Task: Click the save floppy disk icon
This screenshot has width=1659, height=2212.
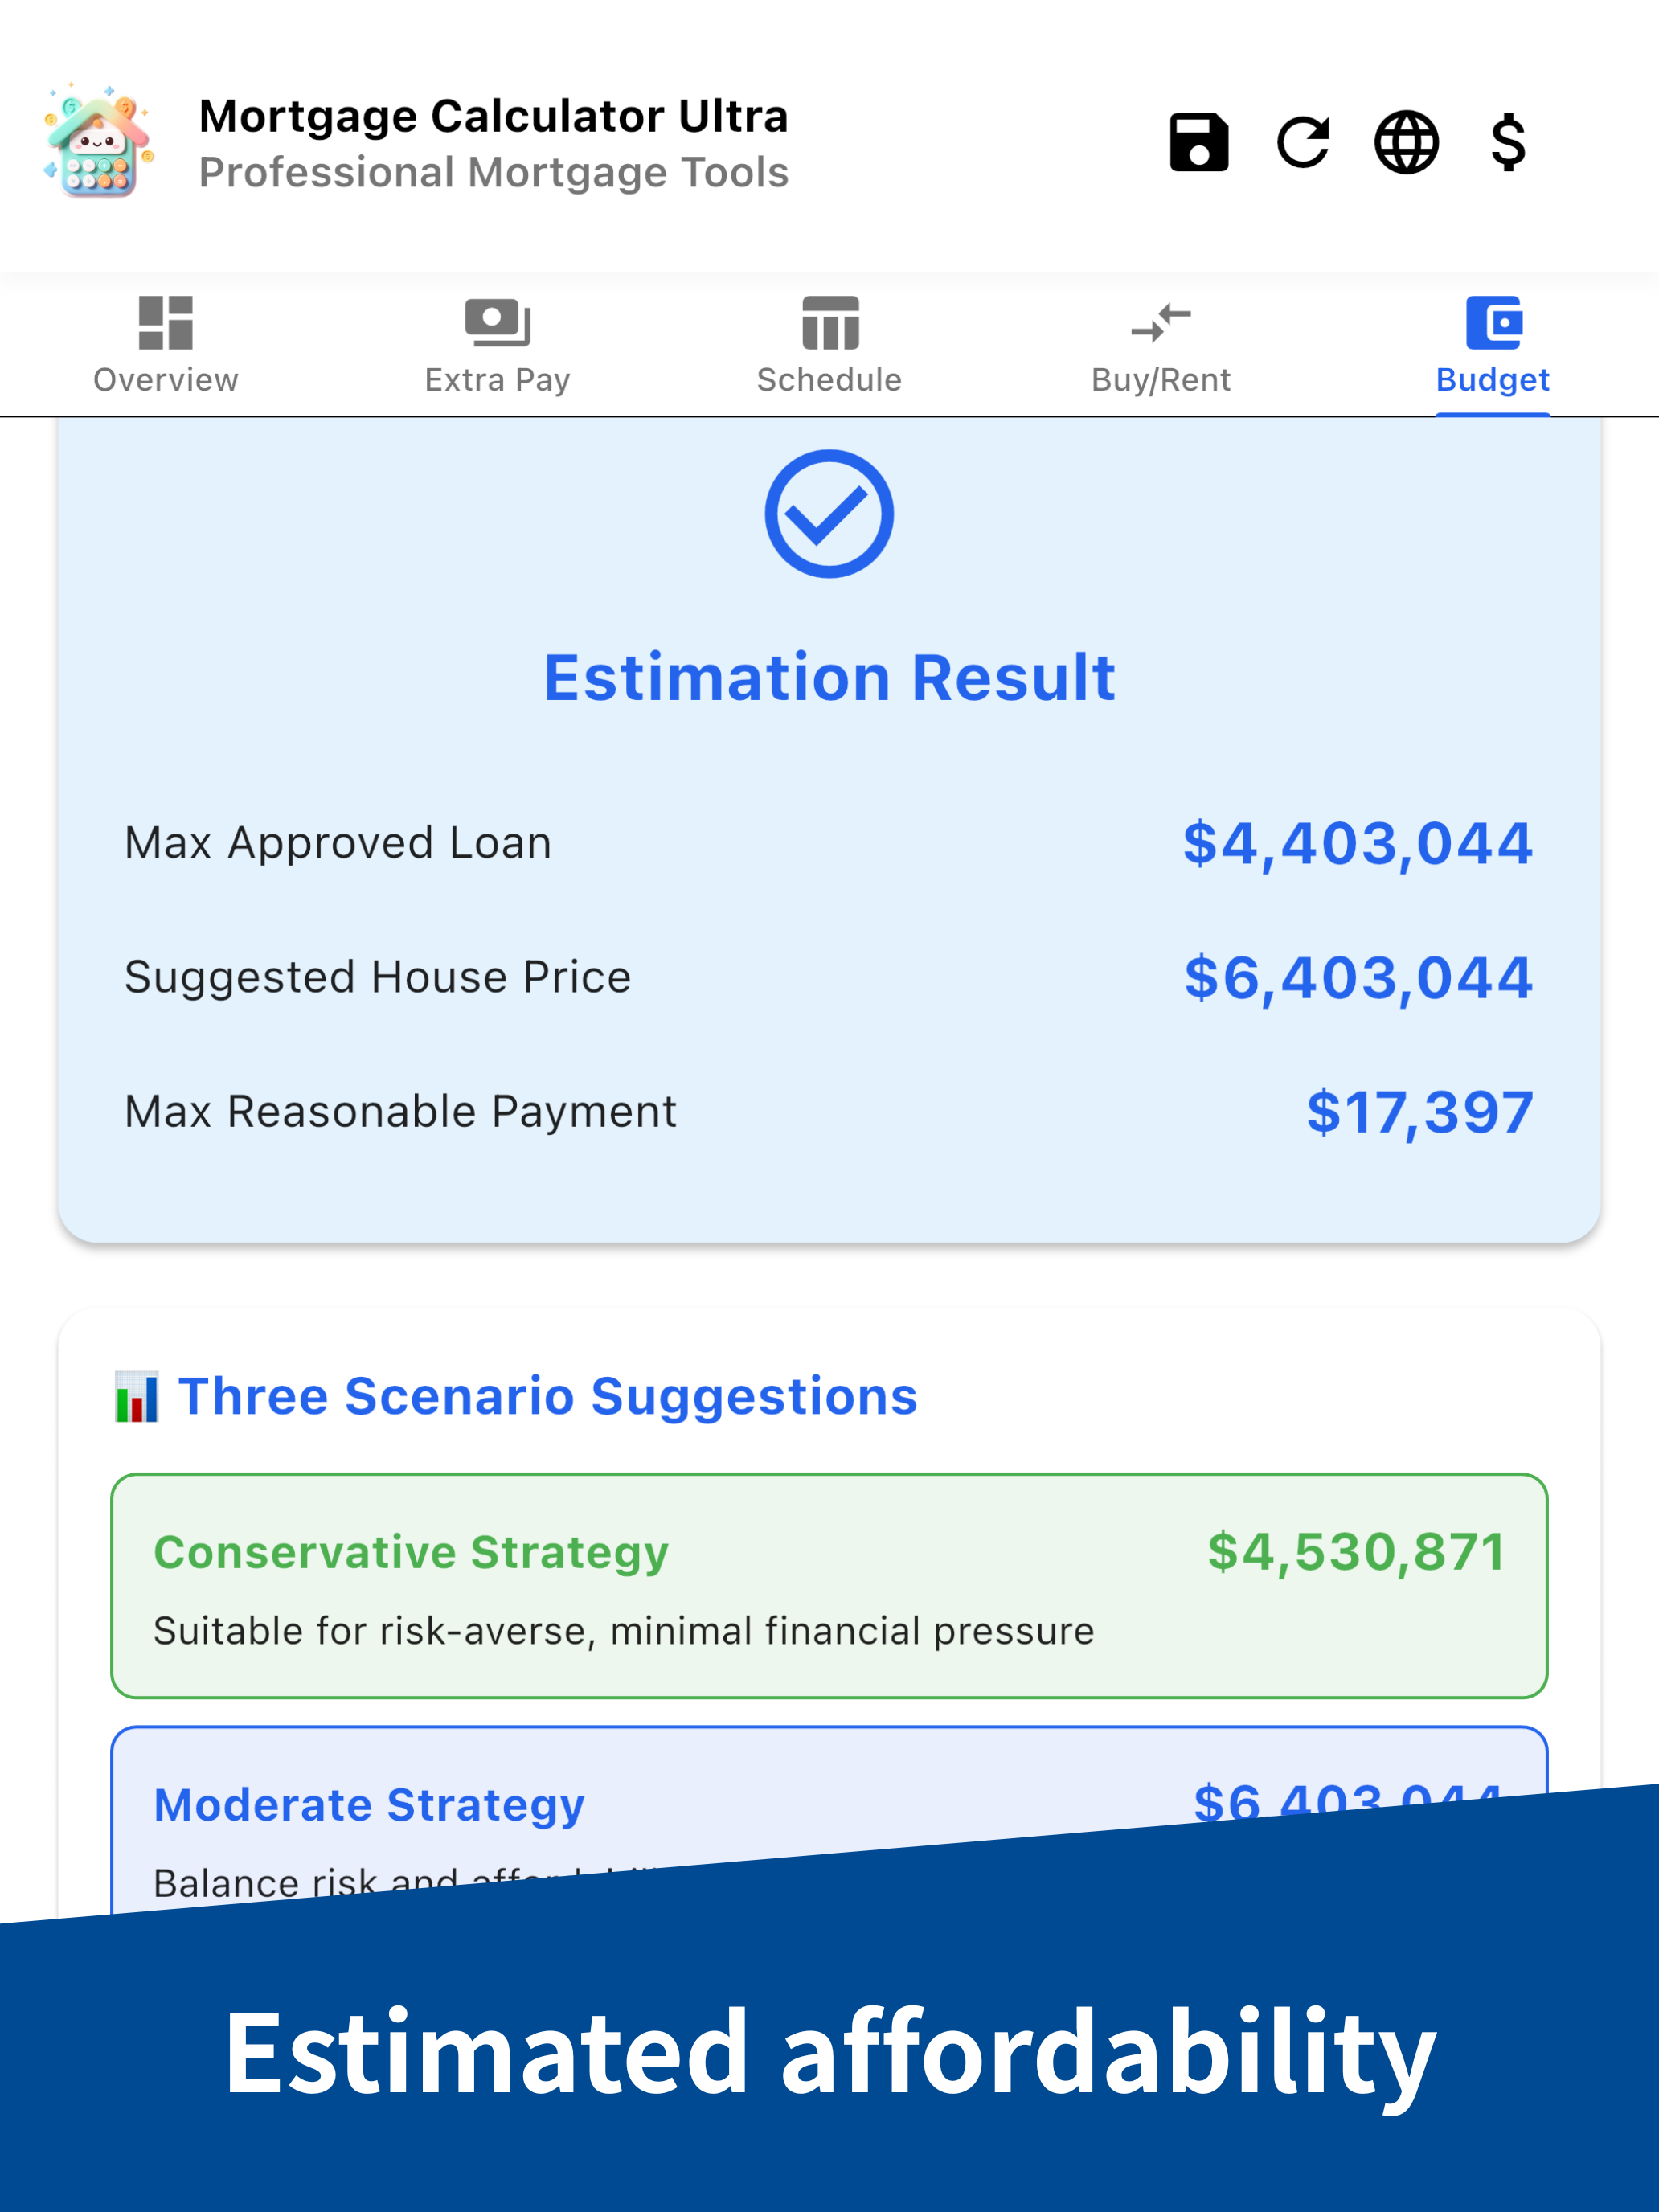Action: tap(1199, 142)
